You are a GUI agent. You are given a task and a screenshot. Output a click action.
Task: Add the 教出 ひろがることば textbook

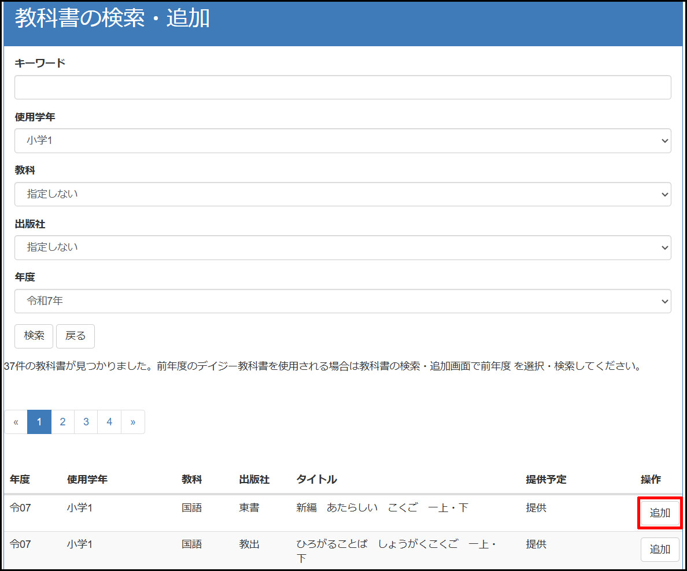click(659, 550)
